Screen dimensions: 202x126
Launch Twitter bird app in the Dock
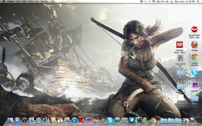pos(132,120)
